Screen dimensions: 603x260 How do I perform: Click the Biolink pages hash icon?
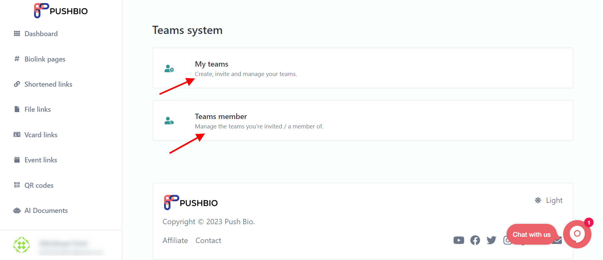17,59
